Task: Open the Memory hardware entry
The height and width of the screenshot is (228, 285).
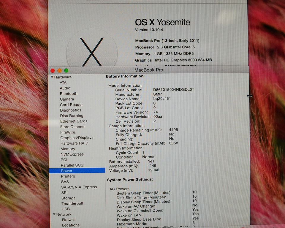Action: (x=68, y=149)
